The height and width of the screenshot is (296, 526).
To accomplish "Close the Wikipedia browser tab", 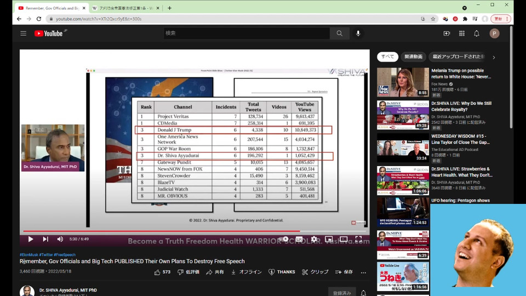I will tap(158, 8).
